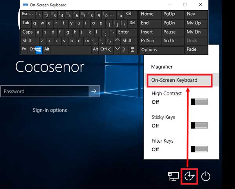Click the Windows logo key on keyboard

tap(39, 49)
